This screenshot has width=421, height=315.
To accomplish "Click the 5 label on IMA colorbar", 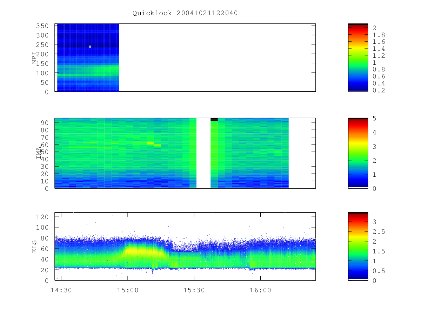I will (x=374, y=119).
